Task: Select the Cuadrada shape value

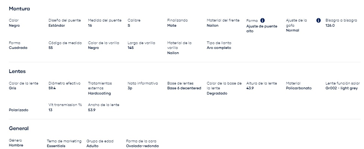Action: coord(18,48)
